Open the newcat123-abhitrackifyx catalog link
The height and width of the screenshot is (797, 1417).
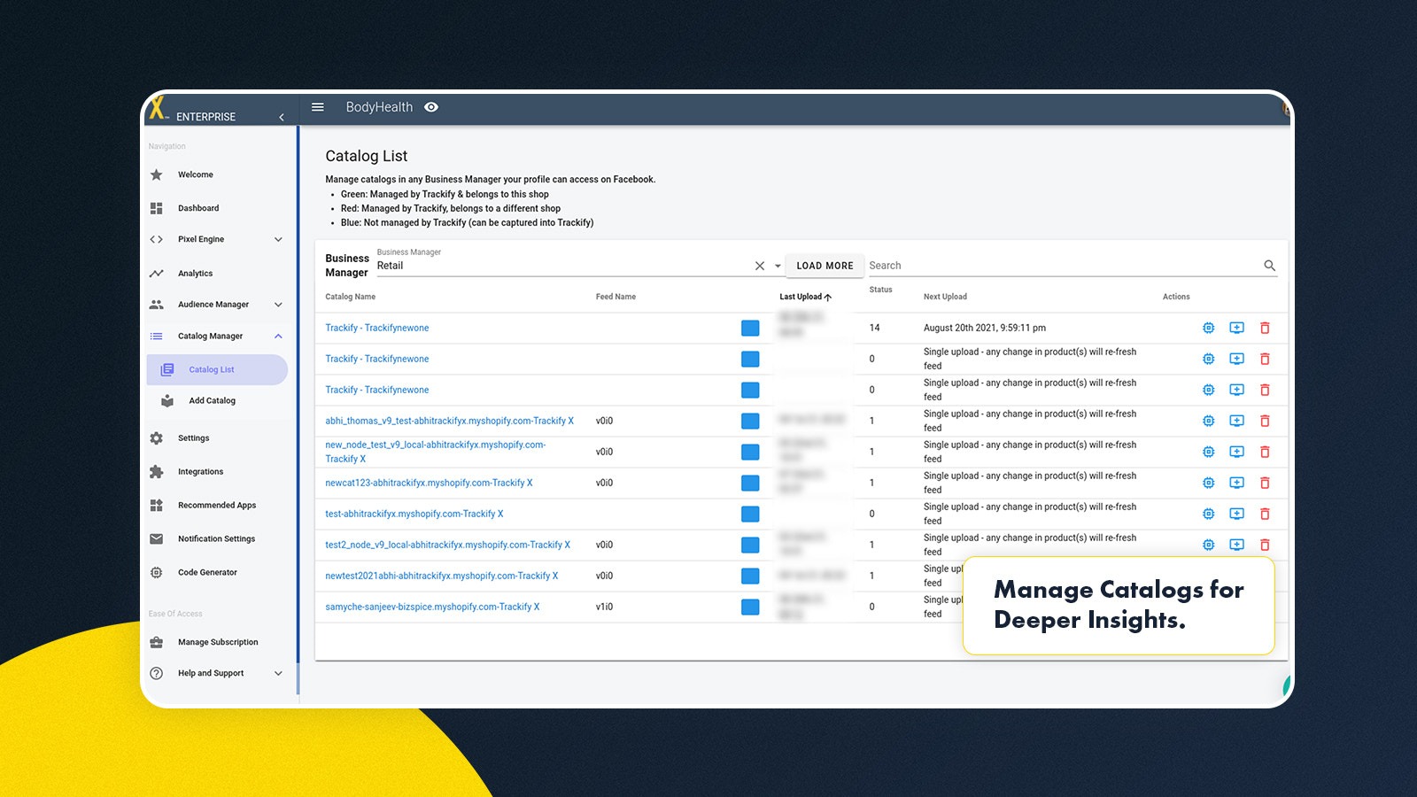[429, 483]
